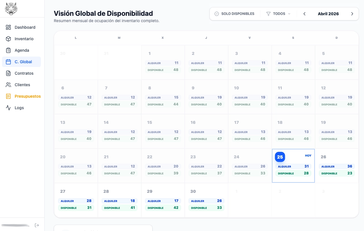Click the Agenda clipboard icon
Screen dimensions: 364x231
click(8, 50)
